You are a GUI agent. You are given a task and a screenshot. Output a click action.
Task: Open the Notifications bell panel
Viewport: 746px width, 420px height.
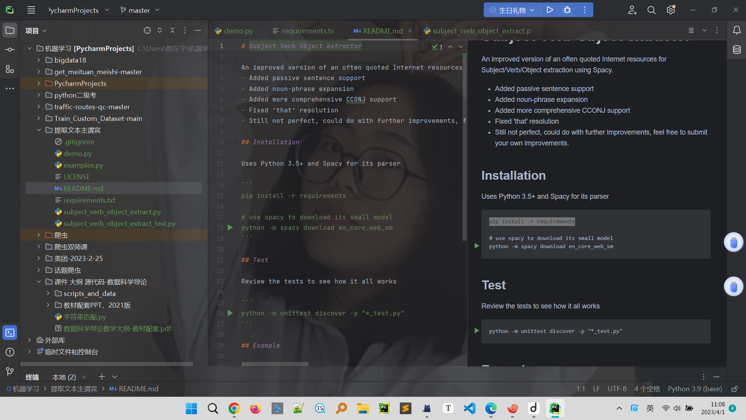coord(736,30)
